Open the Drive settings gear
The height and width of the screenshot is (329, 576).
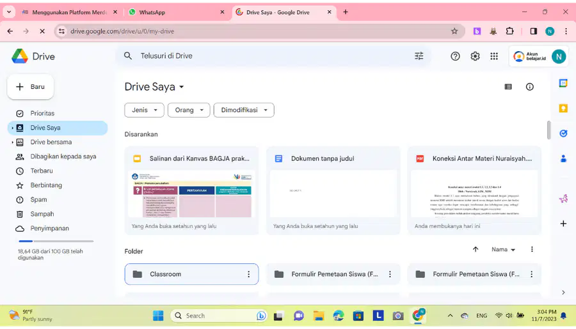(x=475, y=56)
